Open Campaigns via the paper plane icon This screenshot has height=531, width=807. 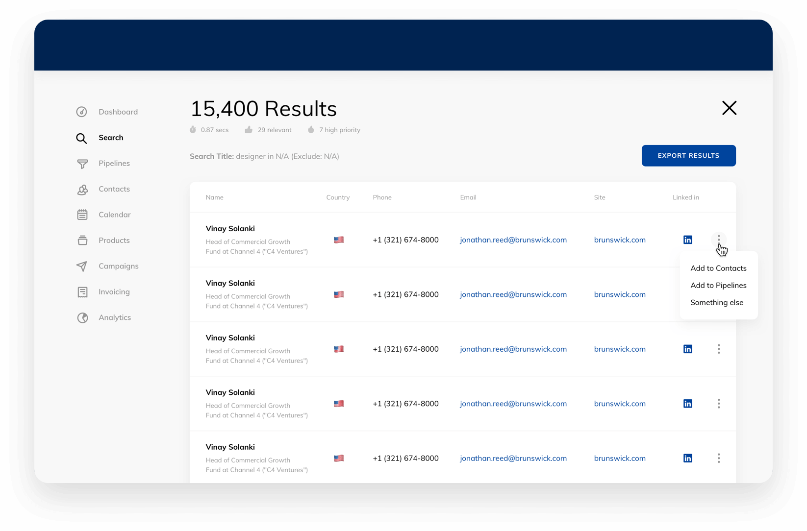[82, 266]
